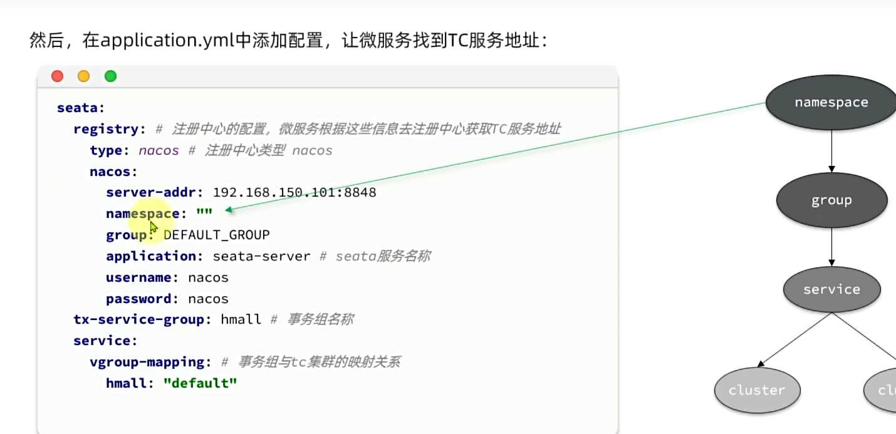The image size is (896, 434).
Task: Click the 'nacos:' section key
Action: [113, 172]
